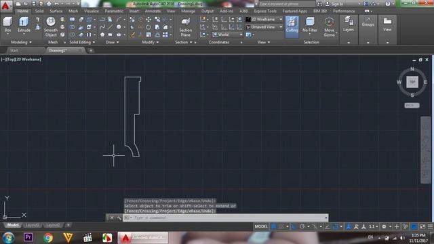This screenshot has height=244, width=434.
Task: Toggle polar tracking in status bar
Action: [302, 226]
